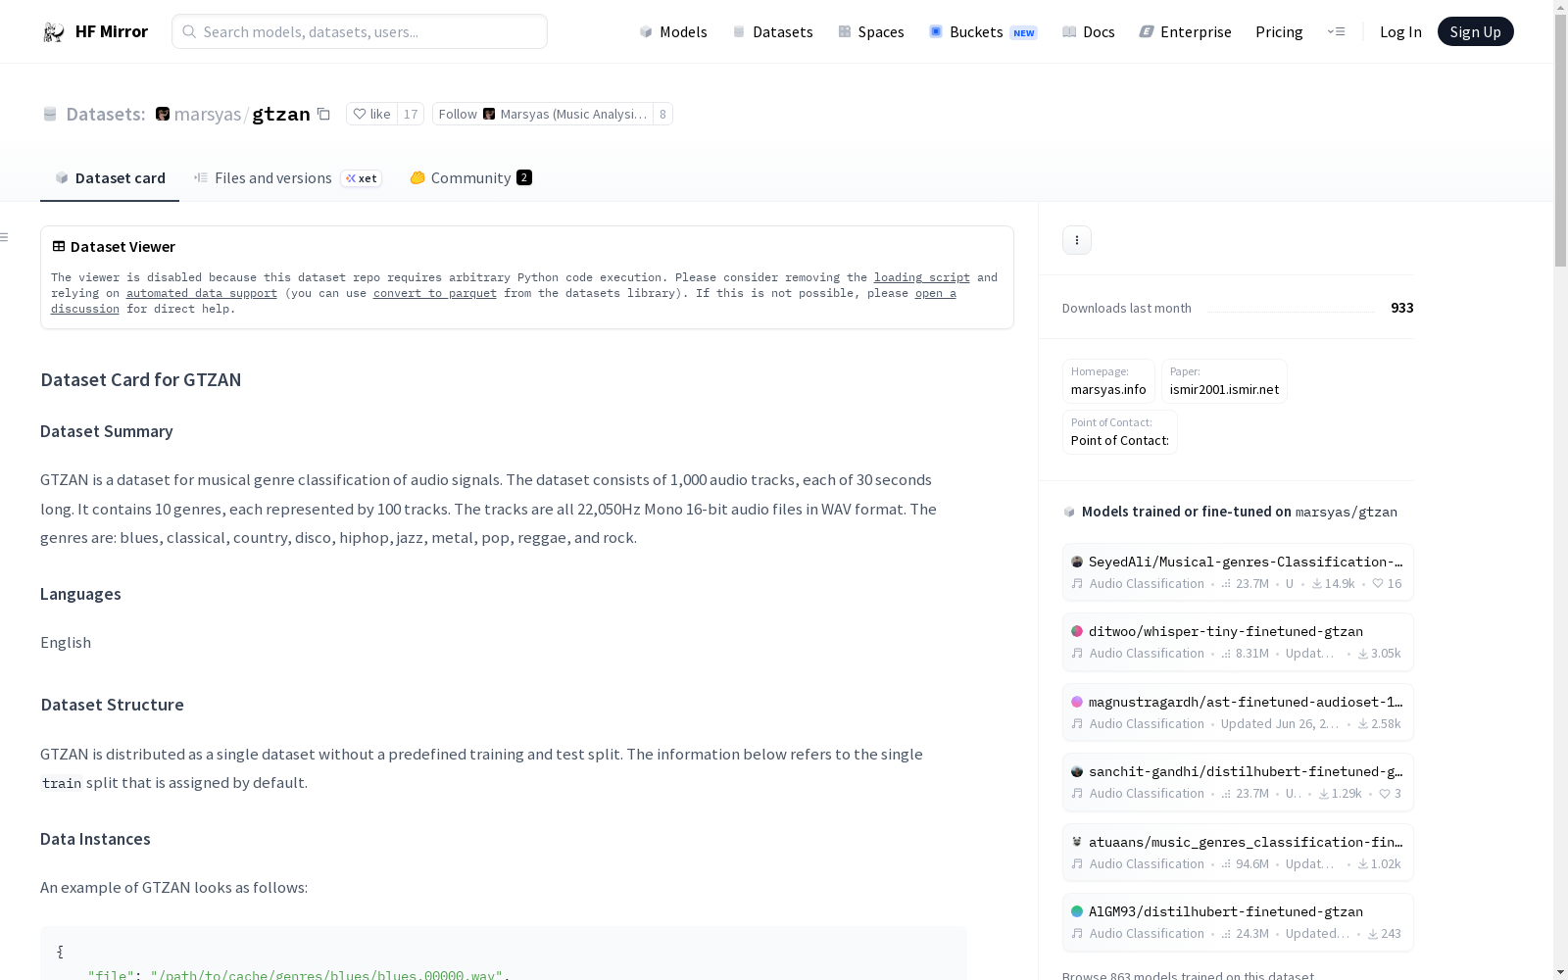
Task: Open sanchit-gandhi/distilhubert-finetuned model
Action: click(x=1238, y=782)
